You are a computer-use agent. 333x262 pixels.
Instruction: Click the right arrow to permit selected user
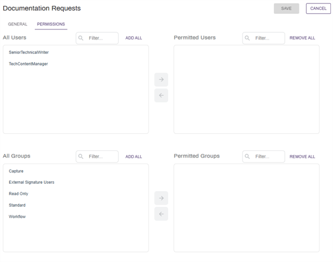point(161,79)
